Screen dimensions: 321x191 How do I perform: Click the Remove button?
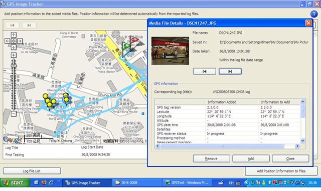click(x=211, y=158)
